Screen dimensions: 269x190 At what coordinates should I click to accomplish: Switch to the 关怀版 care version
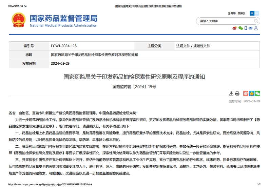[x=241, y=13]
